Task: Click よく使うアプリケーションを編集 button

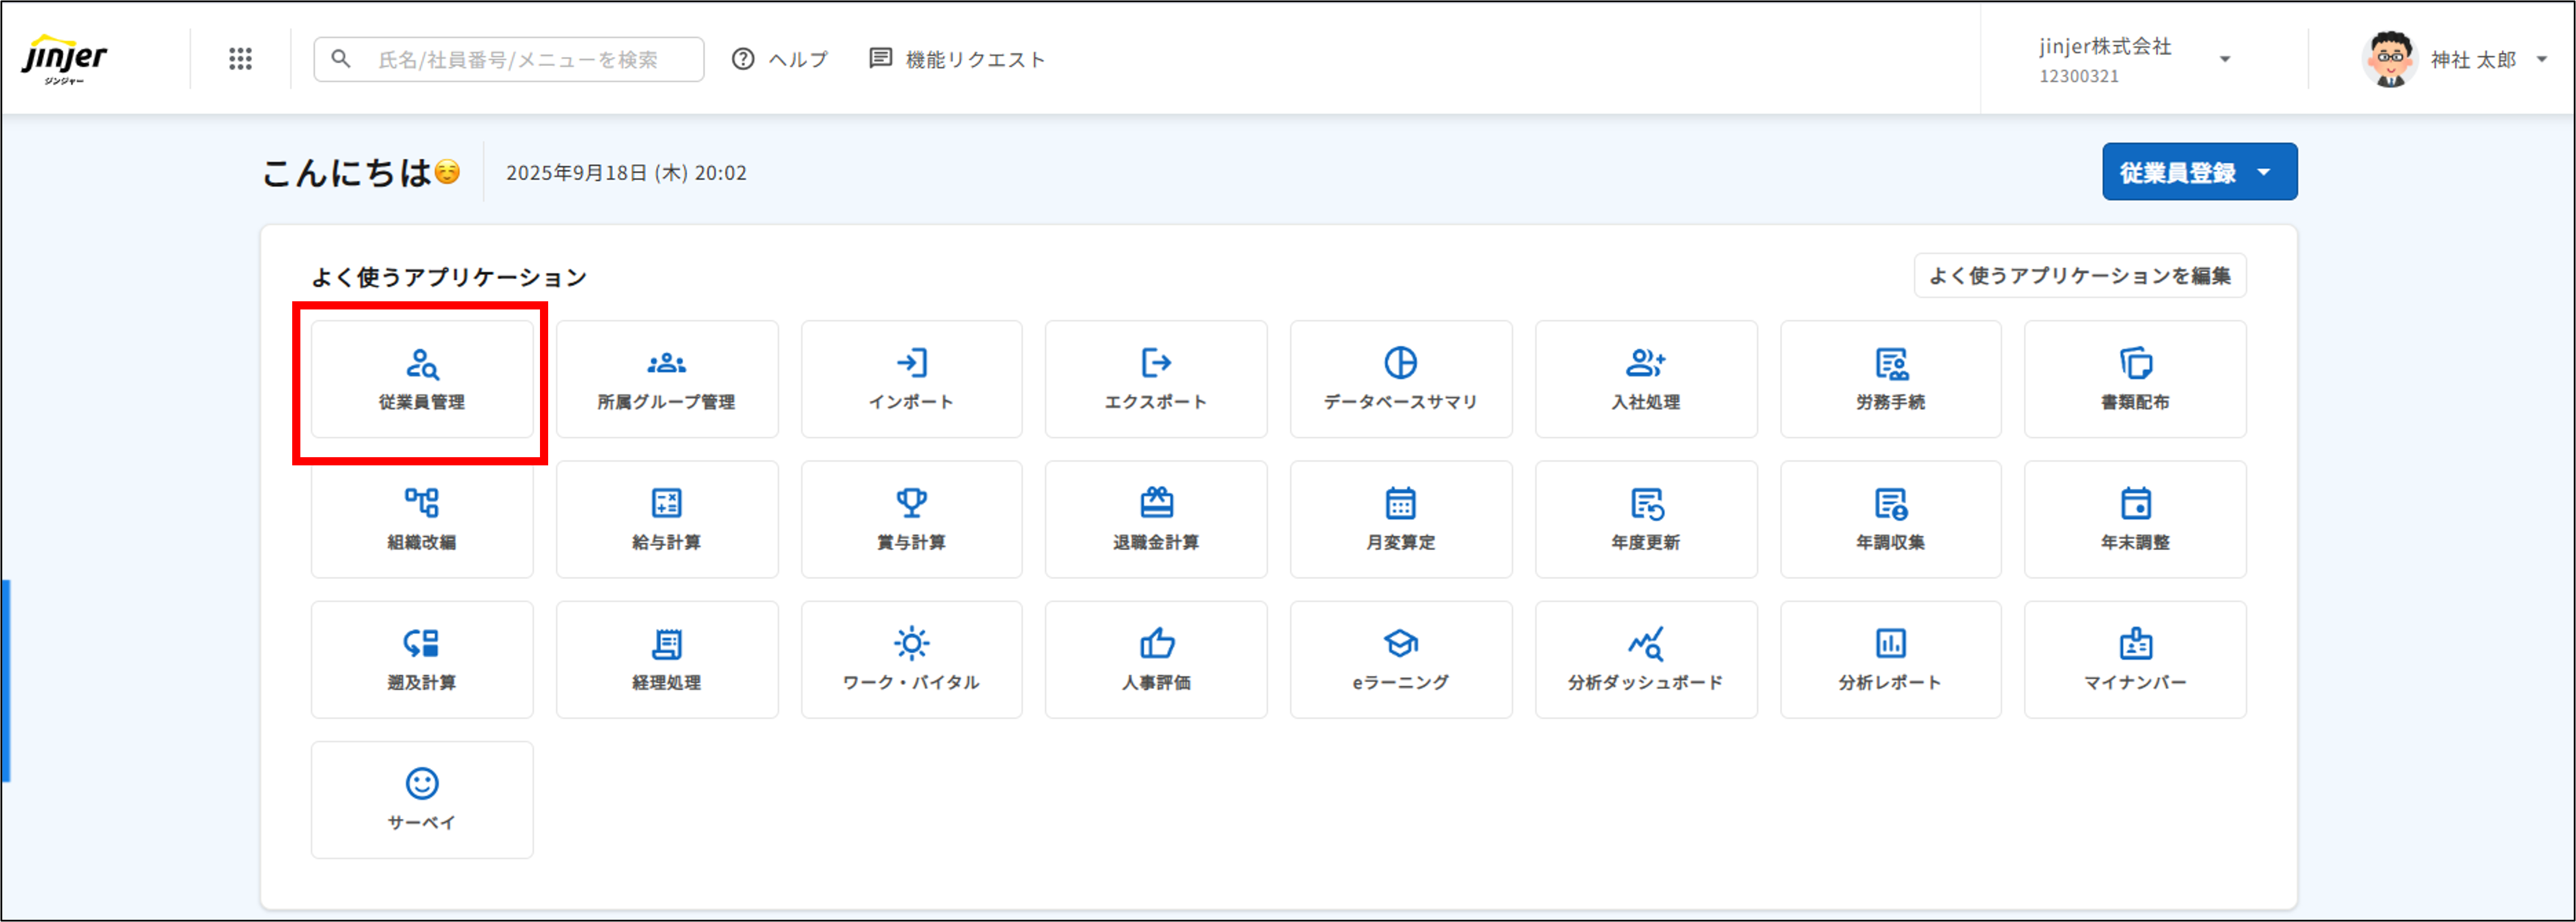Action: [x=2080, y=276]
